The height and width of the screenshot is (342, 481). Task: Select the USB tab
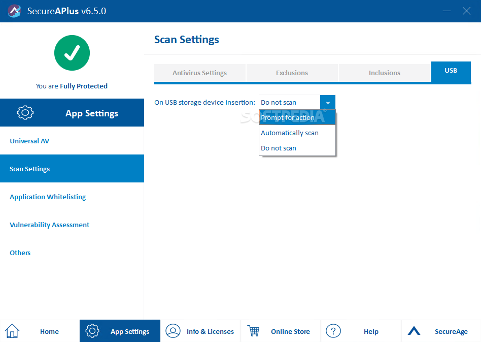point(451,72)
